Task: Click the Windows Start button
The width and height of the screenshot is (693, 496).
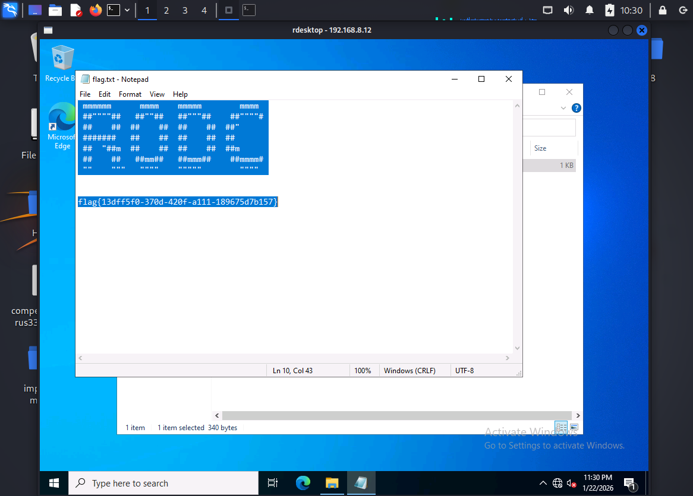Action: click(54, 483)
